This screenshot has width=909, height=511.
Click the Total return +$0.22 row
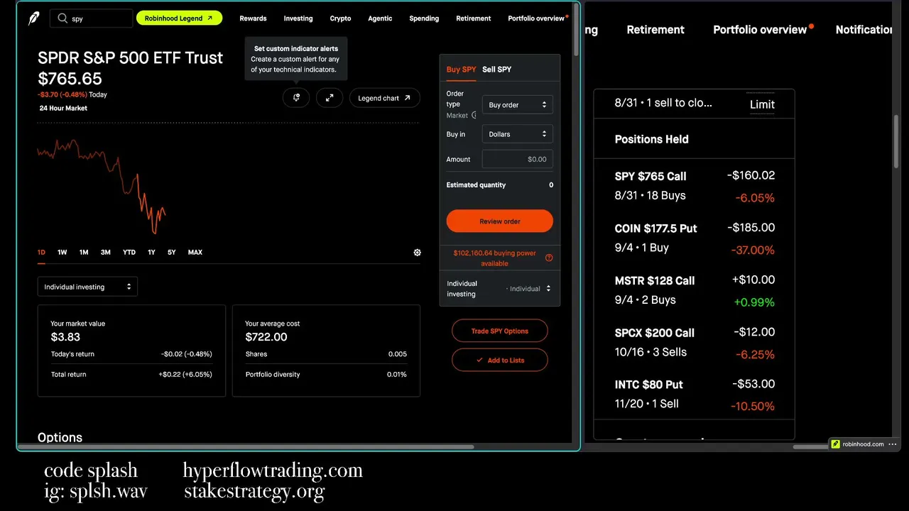[131, 374]
